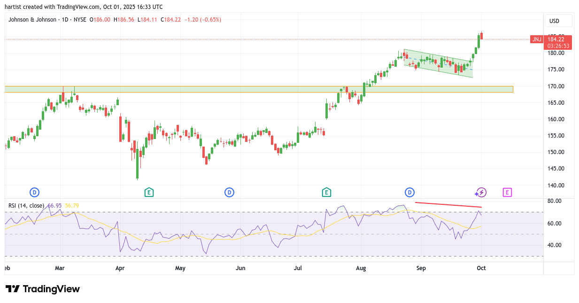This screenshot has height=303, width=579.
Task: Click the dividend marker in late August
Action: pos(410,192)
